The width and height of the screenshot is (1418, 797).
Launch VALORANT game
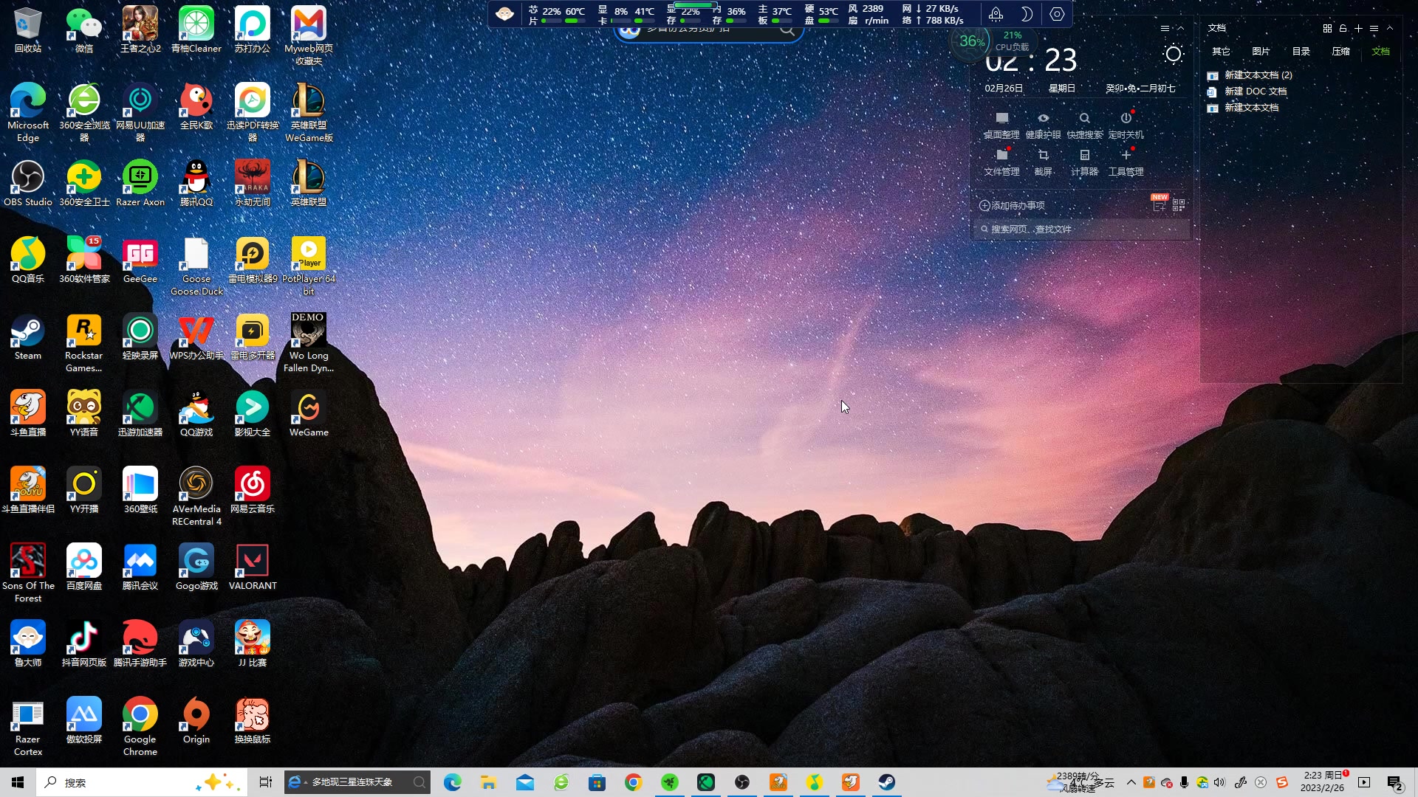point(253,559)
